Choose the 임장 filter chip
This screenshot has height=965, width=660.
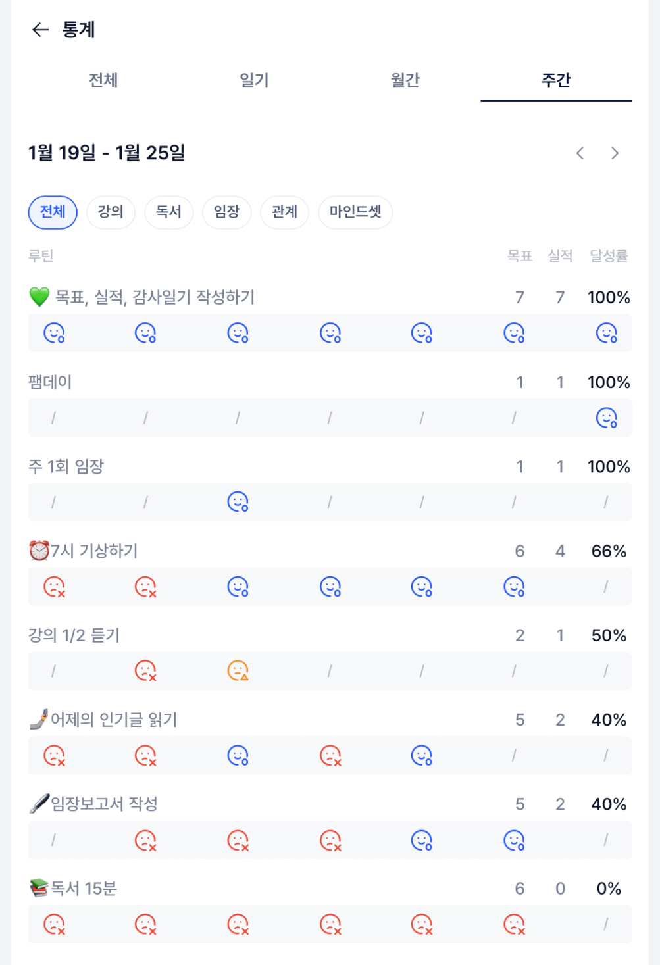[226, 212]
